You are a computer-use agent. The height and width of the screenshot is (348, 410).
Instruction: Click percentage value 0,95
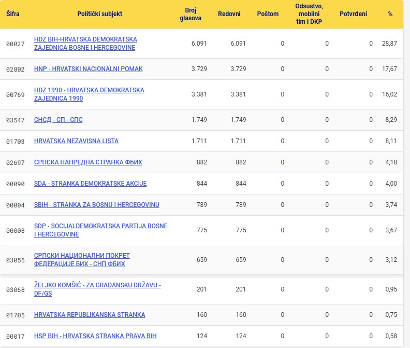391,289
